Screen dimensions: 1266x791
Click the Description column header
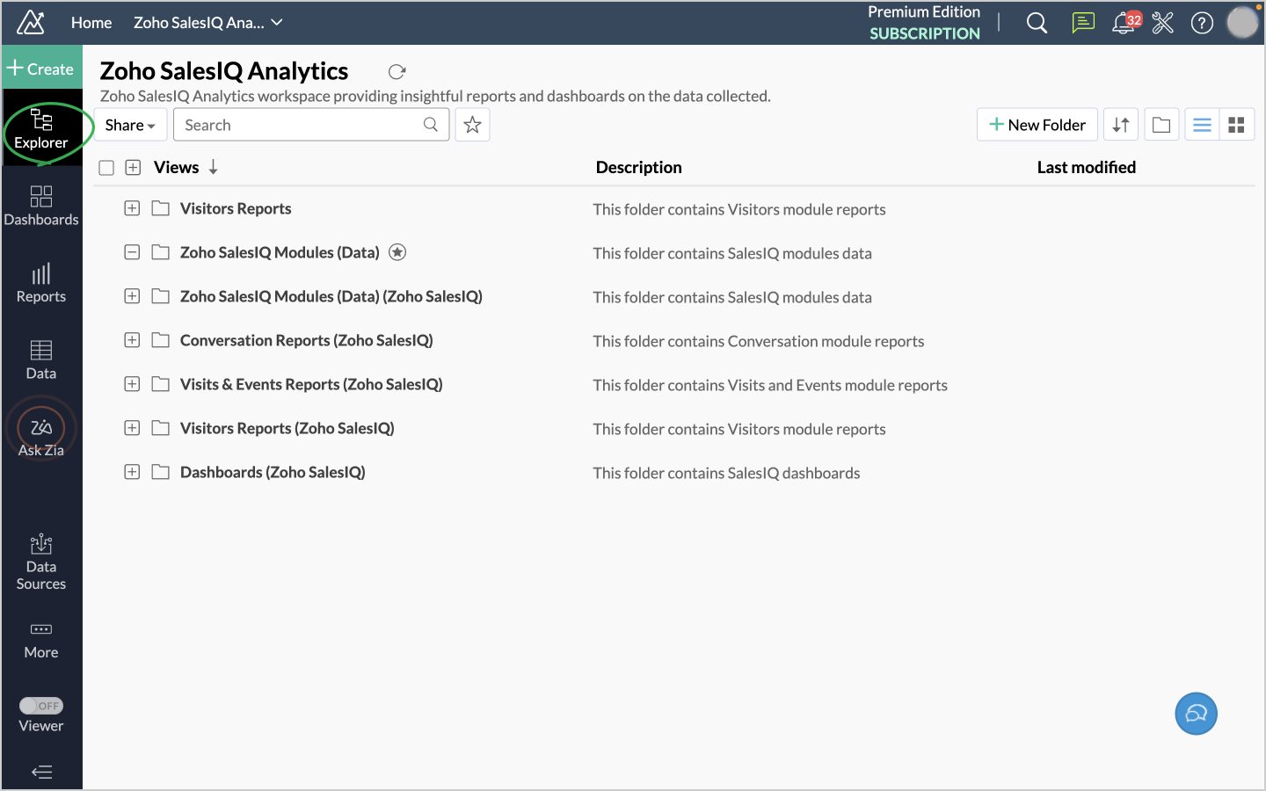[639, 167]
